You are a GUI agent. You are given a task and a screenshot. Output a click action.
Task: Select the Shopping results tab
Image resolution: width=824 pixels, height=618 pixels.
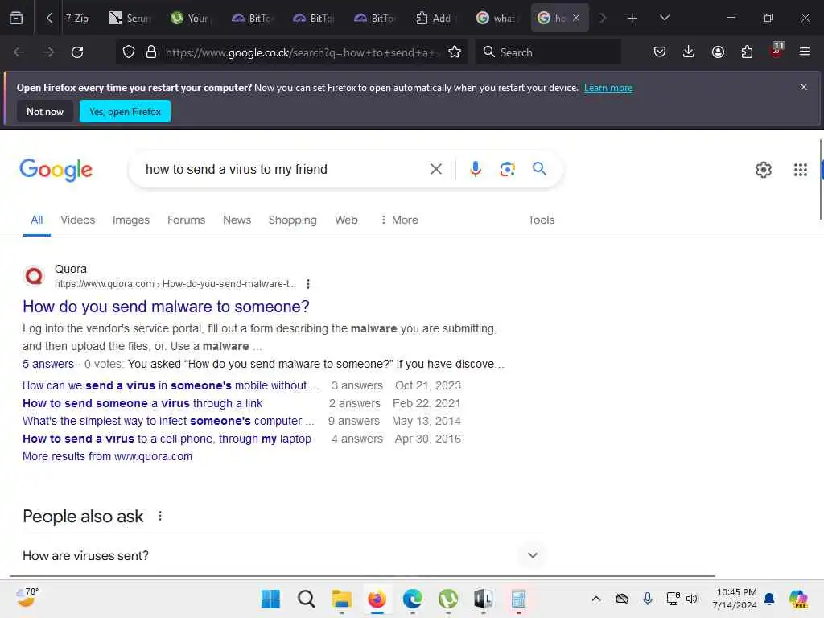coord(293,220)
